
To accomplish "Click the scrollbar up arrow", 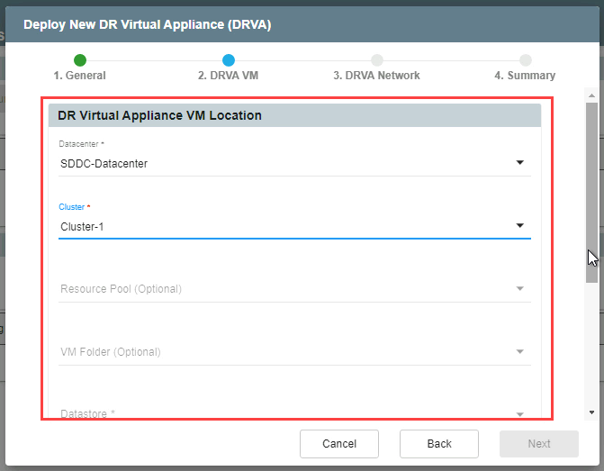I will [591, 95].
